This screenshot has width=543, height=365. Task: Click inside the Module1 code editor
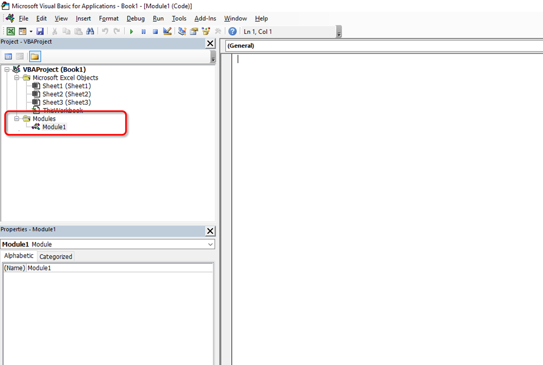tap(387, 210)
